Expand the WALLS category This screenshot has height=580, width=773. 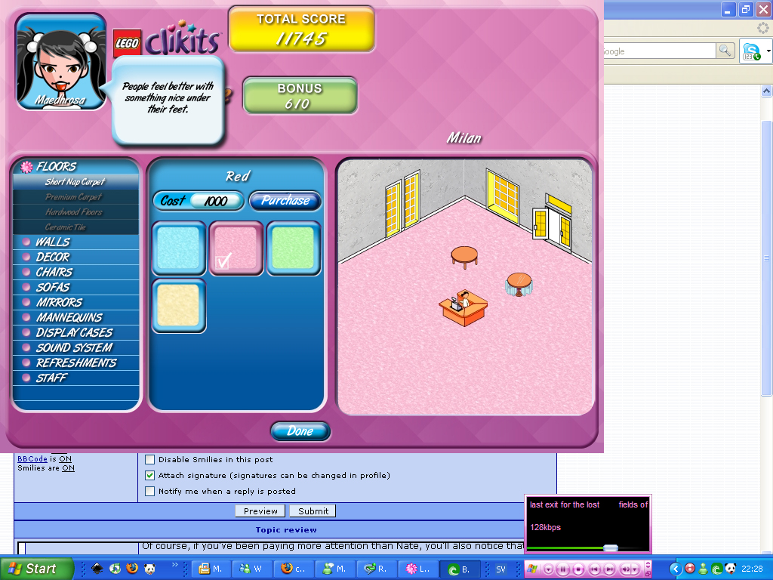click(76, 242)
